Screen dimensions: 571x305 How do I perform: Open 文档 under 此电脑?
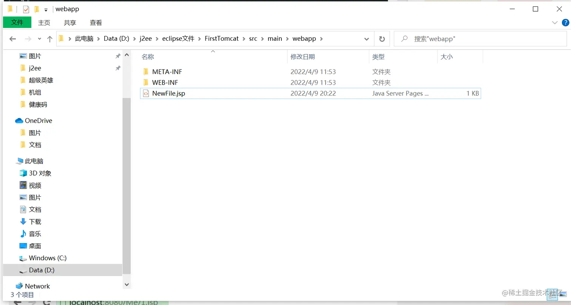pos(35,209)
